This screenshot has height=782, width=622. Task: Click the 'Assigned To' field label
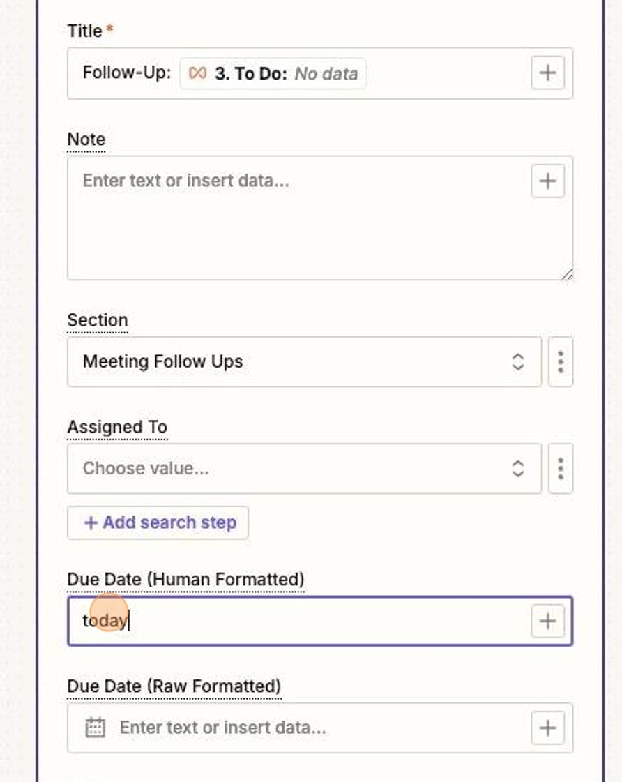click(117, 427)
